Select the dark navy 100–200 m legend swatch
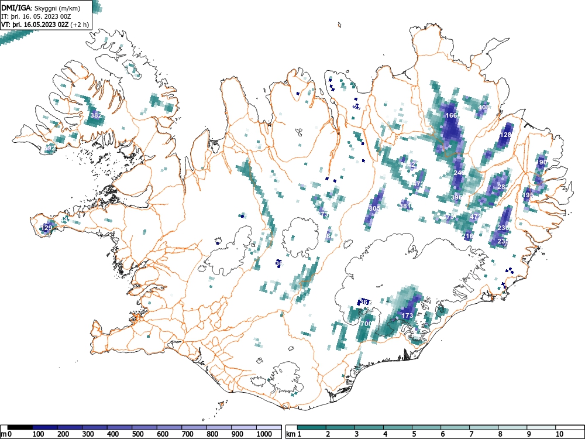 45,427
